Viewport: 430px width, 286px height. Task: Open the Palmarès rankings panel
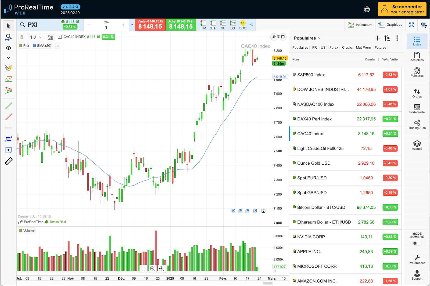click(x=417, y=72)
